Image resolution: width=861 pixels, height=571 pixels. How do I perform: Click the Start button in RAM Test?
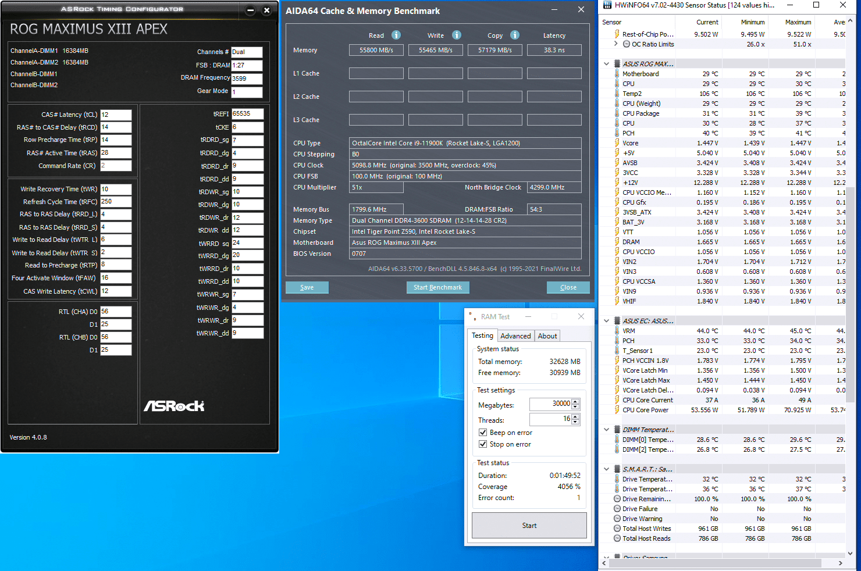[529, 526]
